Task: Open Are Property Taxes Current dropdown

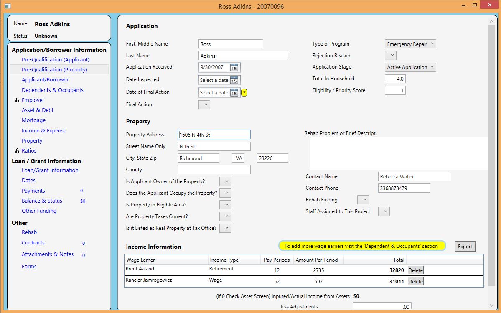Action: (225, 216)
